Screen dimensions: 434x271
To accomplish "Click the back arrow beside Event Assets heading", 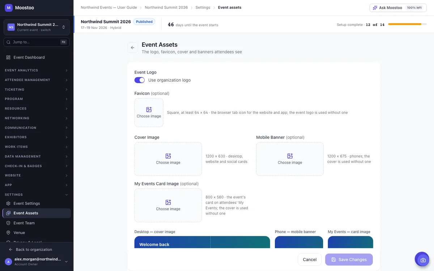I will (133, 48).
